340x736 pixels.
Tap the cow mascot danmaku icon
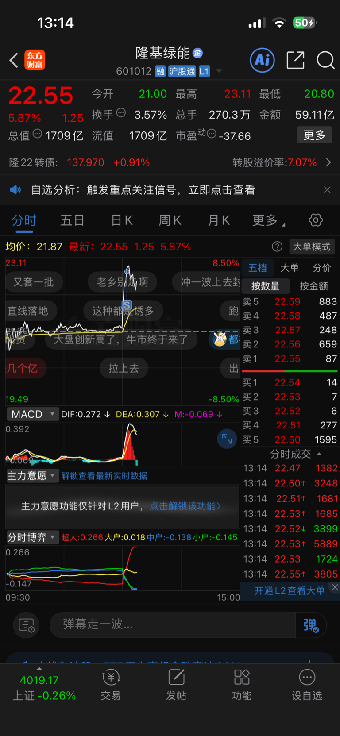(x=220, y=339)
